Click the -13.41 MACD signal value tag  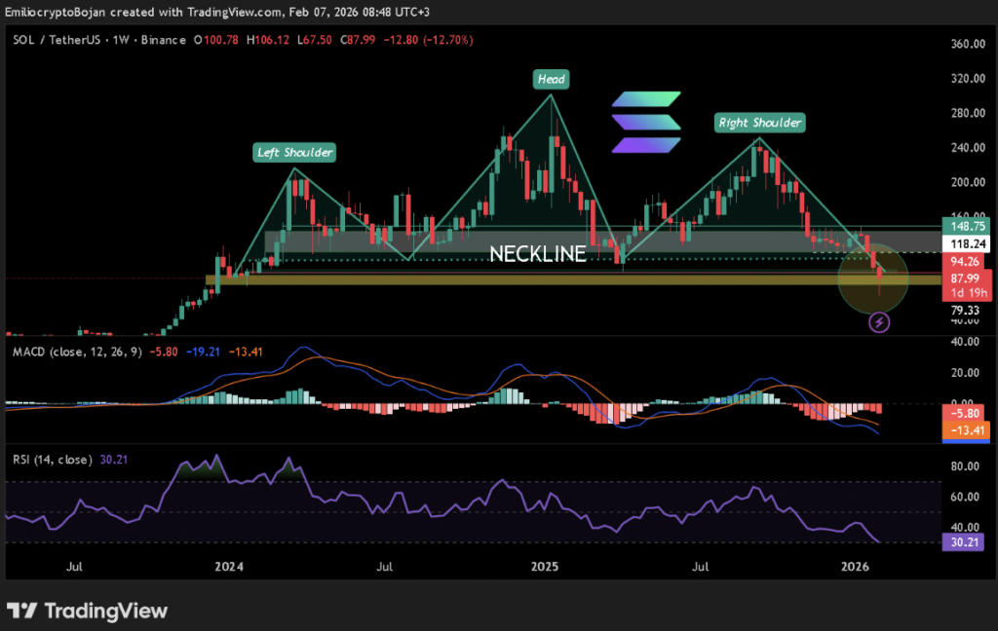click(964, 430)
